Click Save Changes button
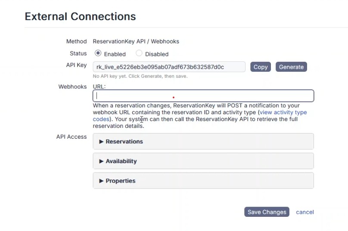Image resolution: width=348 pixels, height=231 pixels. pos(267,212)
